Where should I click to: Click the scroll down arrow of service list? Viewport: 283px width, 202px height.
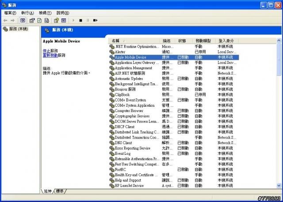click(x=279, y=185)
